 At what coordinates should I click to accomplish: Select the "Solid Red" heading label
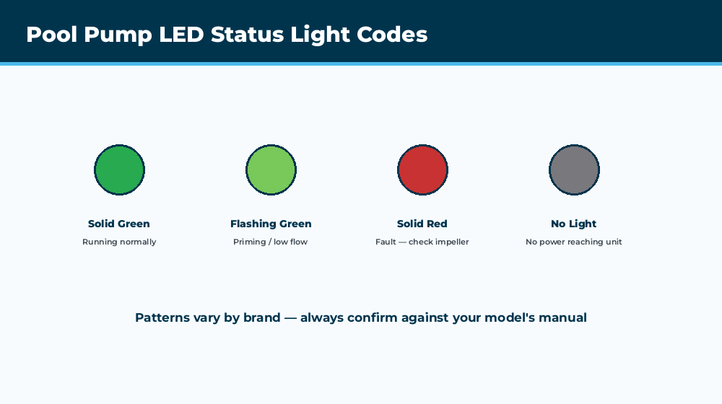coord(422,224)
